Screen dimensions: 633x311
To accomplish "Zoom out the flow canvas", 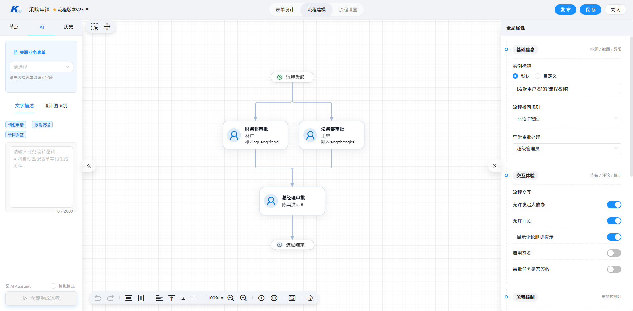I will point(231,298).
